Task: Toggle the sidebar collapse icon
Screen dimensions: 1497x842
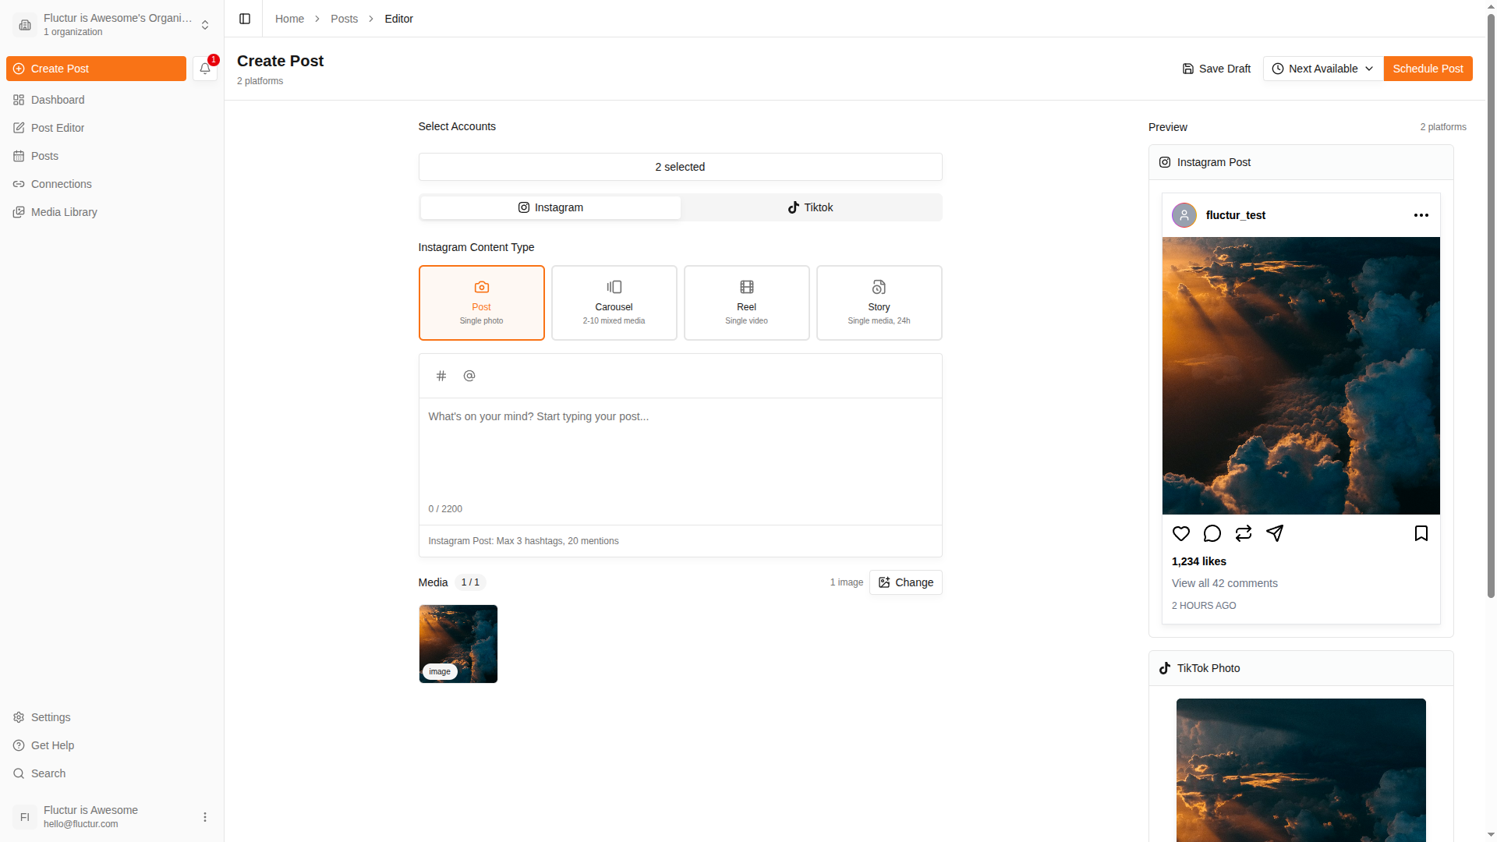Action: click(245, 19)
